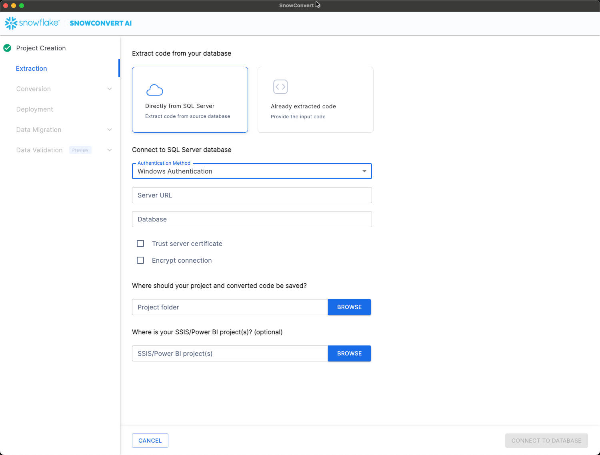600x455 pixels.
Task: Click the code brackets icon for extracted code
Action: (x=280, y=87)
